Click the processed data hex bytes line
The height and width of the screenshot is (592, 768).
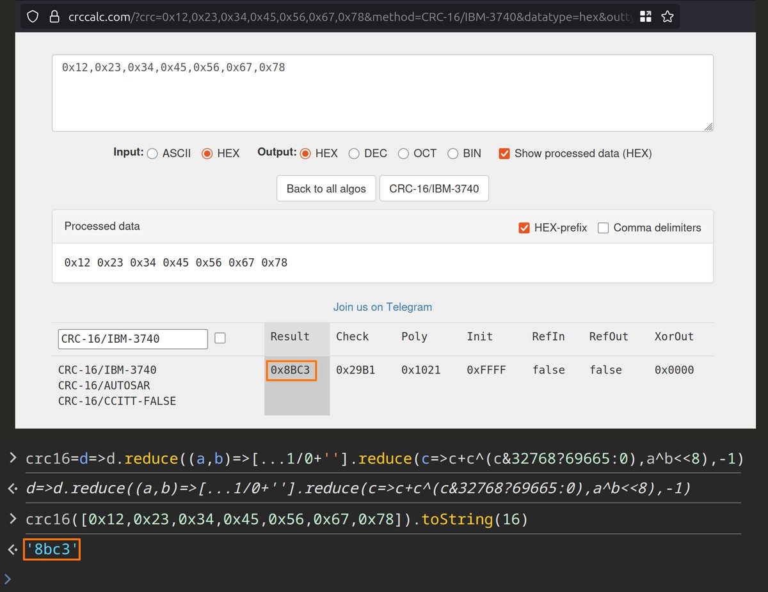176,263
